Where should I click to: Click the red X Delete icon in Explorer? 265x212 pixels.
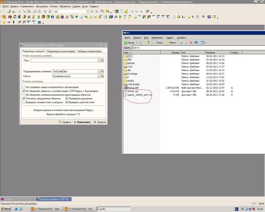coord(191,43)
